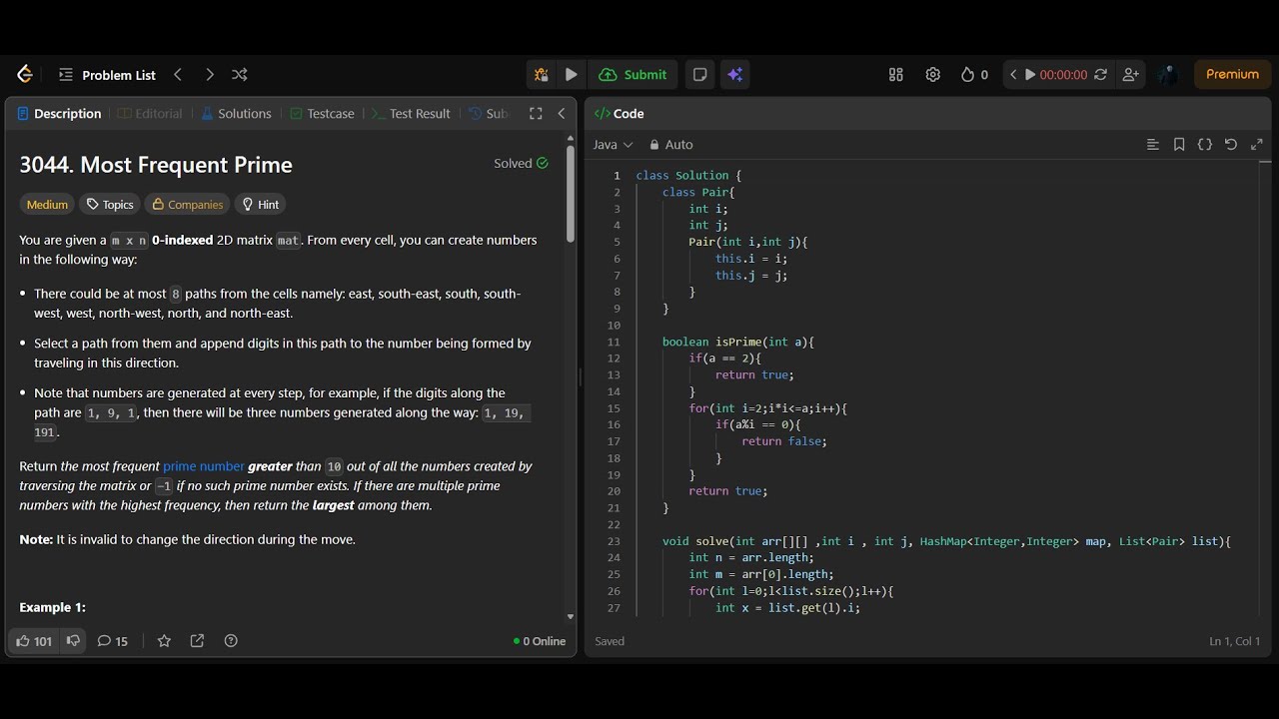This screenshot has width=1279, height=719.
Task: Star this problem as favorite
Action: coord(165,641)
